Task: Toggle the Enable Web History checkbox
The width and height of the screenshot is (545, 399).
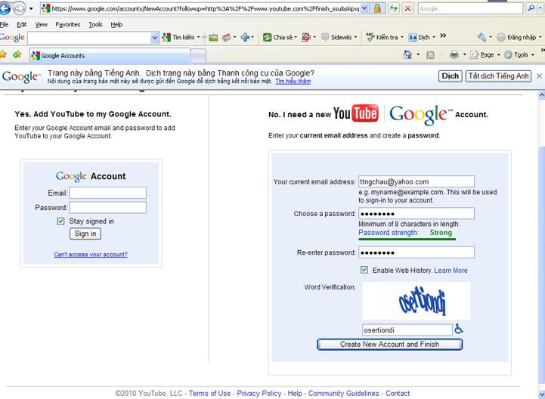Action: coord(364,270)
